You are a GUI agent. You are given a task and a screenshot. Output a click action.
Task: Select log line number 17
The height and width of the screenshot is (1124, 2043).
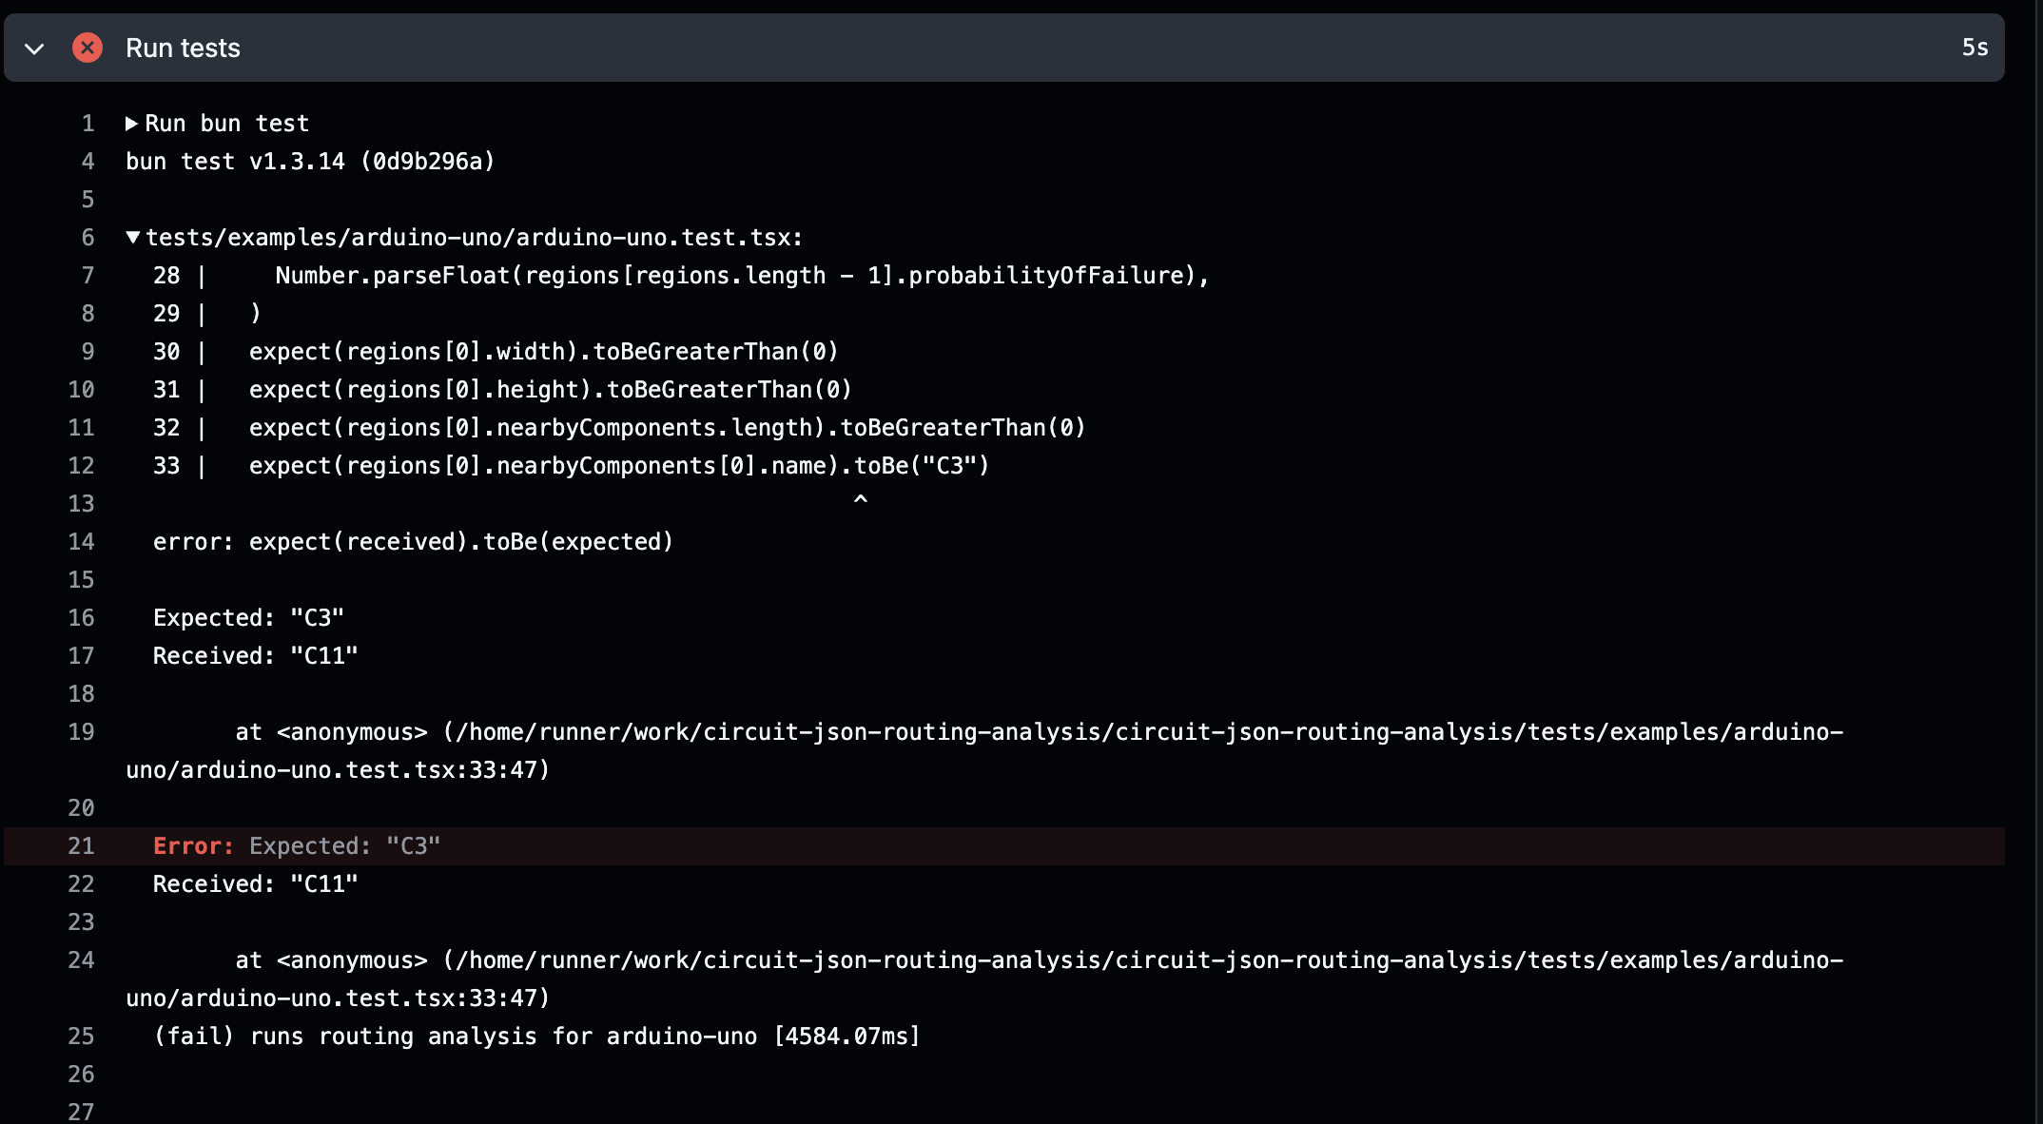coord(81,656)
